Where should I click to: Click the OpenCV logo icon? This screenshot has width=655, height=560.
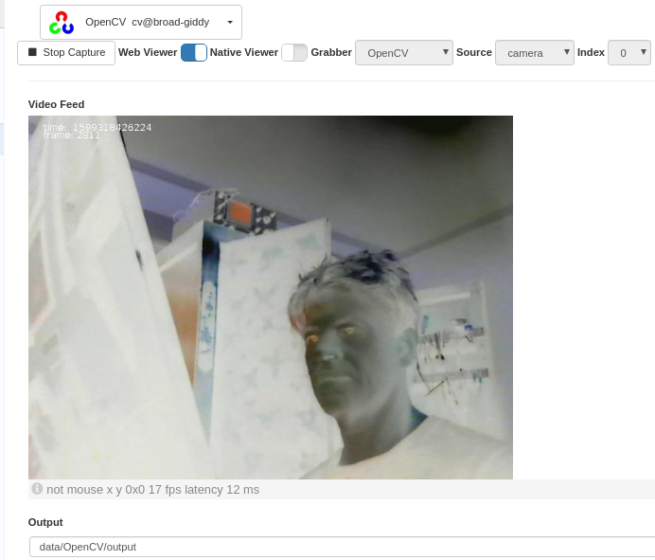[x=62, y=23]
